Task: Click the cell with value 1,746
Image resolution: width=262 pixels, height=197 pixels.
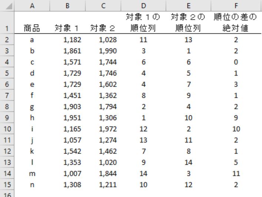Action: click(x=103, y=73)
